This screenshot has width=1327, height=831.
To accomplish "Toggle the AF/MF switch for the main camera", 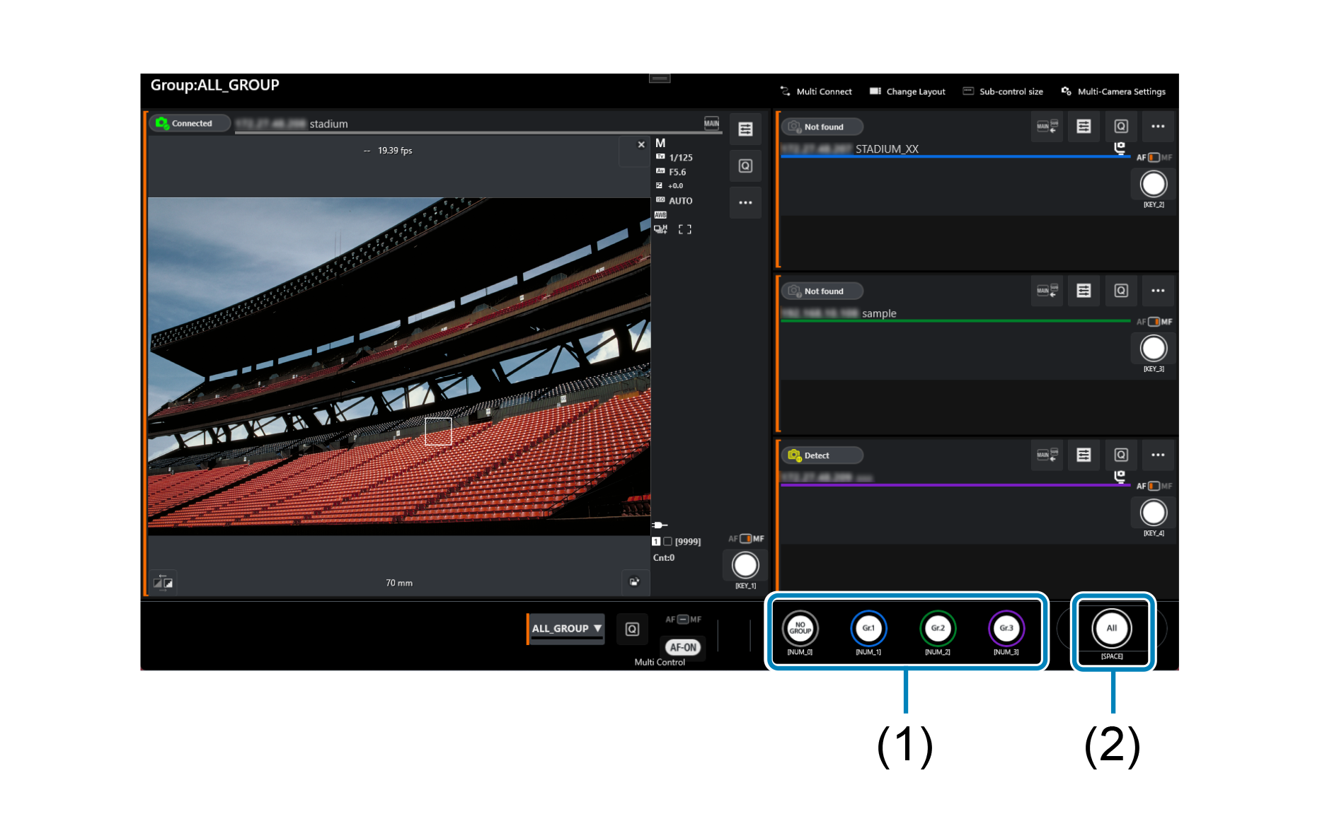I will click(x=745, y=539).
